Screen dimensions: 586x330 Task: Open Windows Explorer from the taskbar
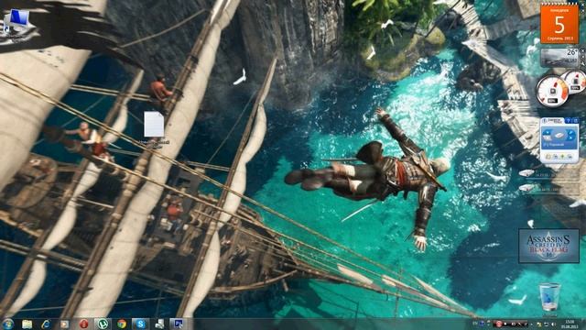[27, 324]
